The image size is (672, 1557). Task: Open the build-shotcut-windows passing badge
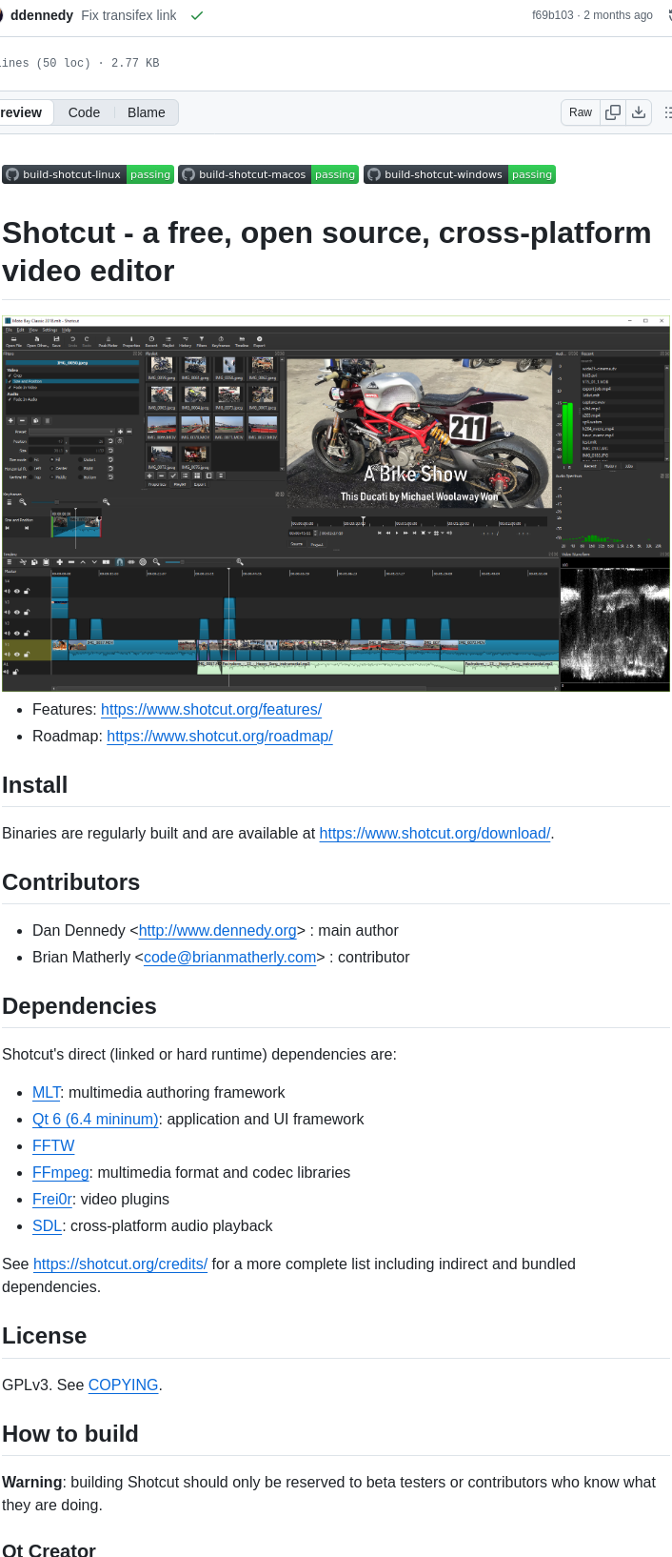(x=460, y=174)
